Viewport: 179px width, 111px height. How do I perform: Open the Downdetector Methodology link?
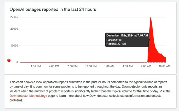[28, 96]
